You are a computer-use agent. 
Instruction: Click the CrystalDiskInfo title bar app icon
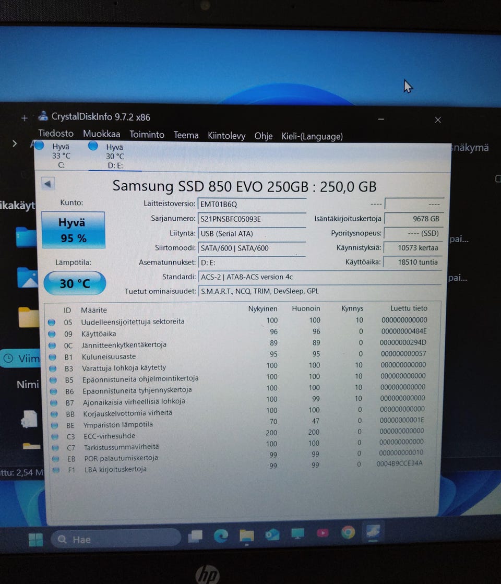pos(43,116)
